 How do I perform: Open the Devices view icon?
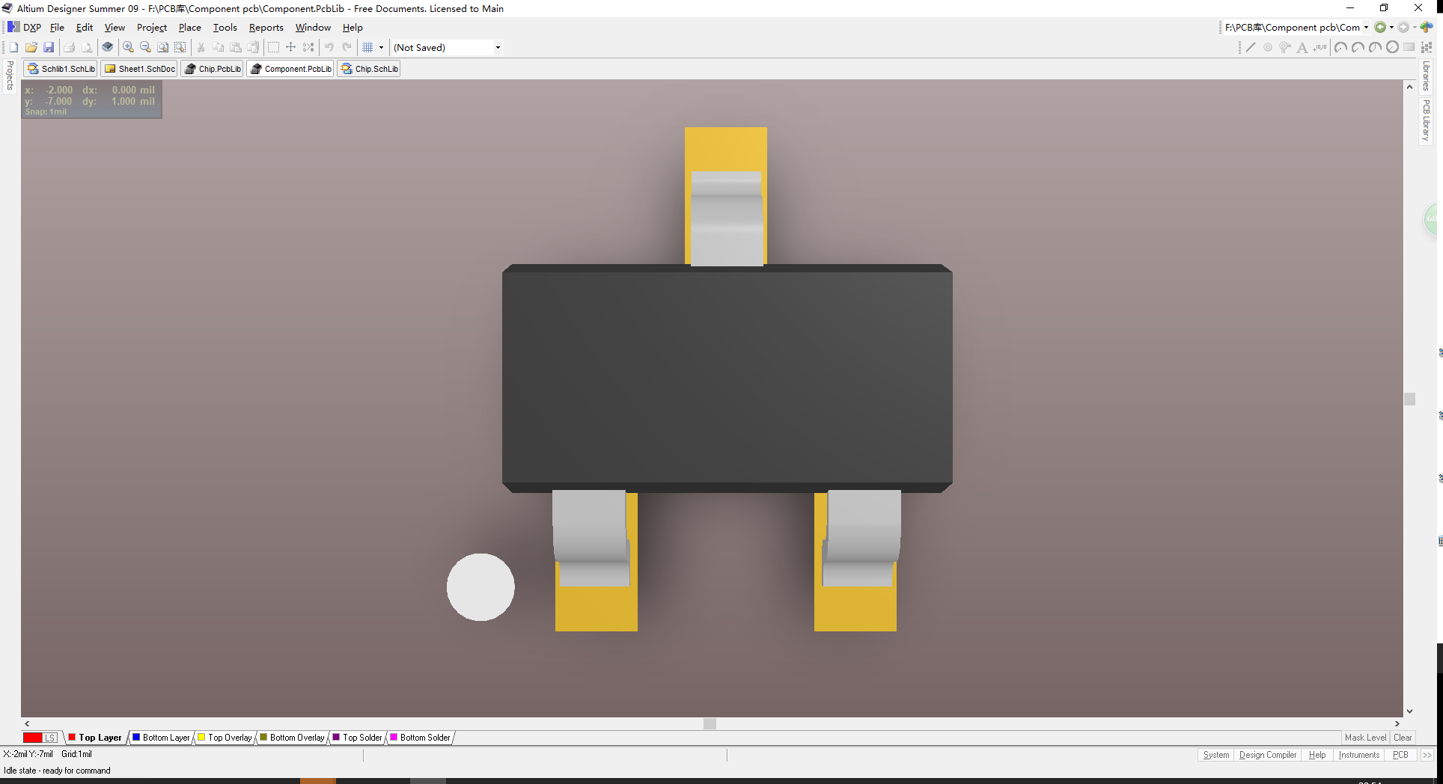tap(108, 47)
